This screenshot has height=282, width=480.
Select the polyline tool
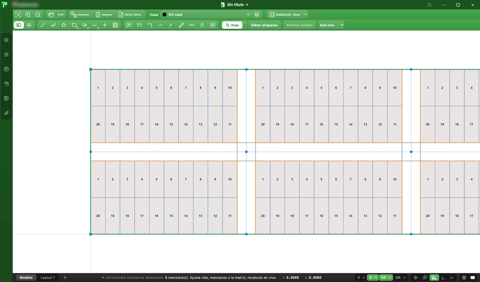coord(53,25)
